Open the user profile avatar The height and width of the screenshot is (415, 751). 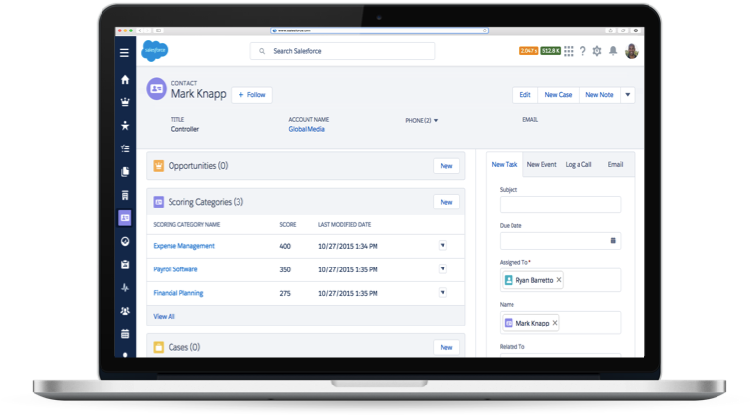click(632, 51)
